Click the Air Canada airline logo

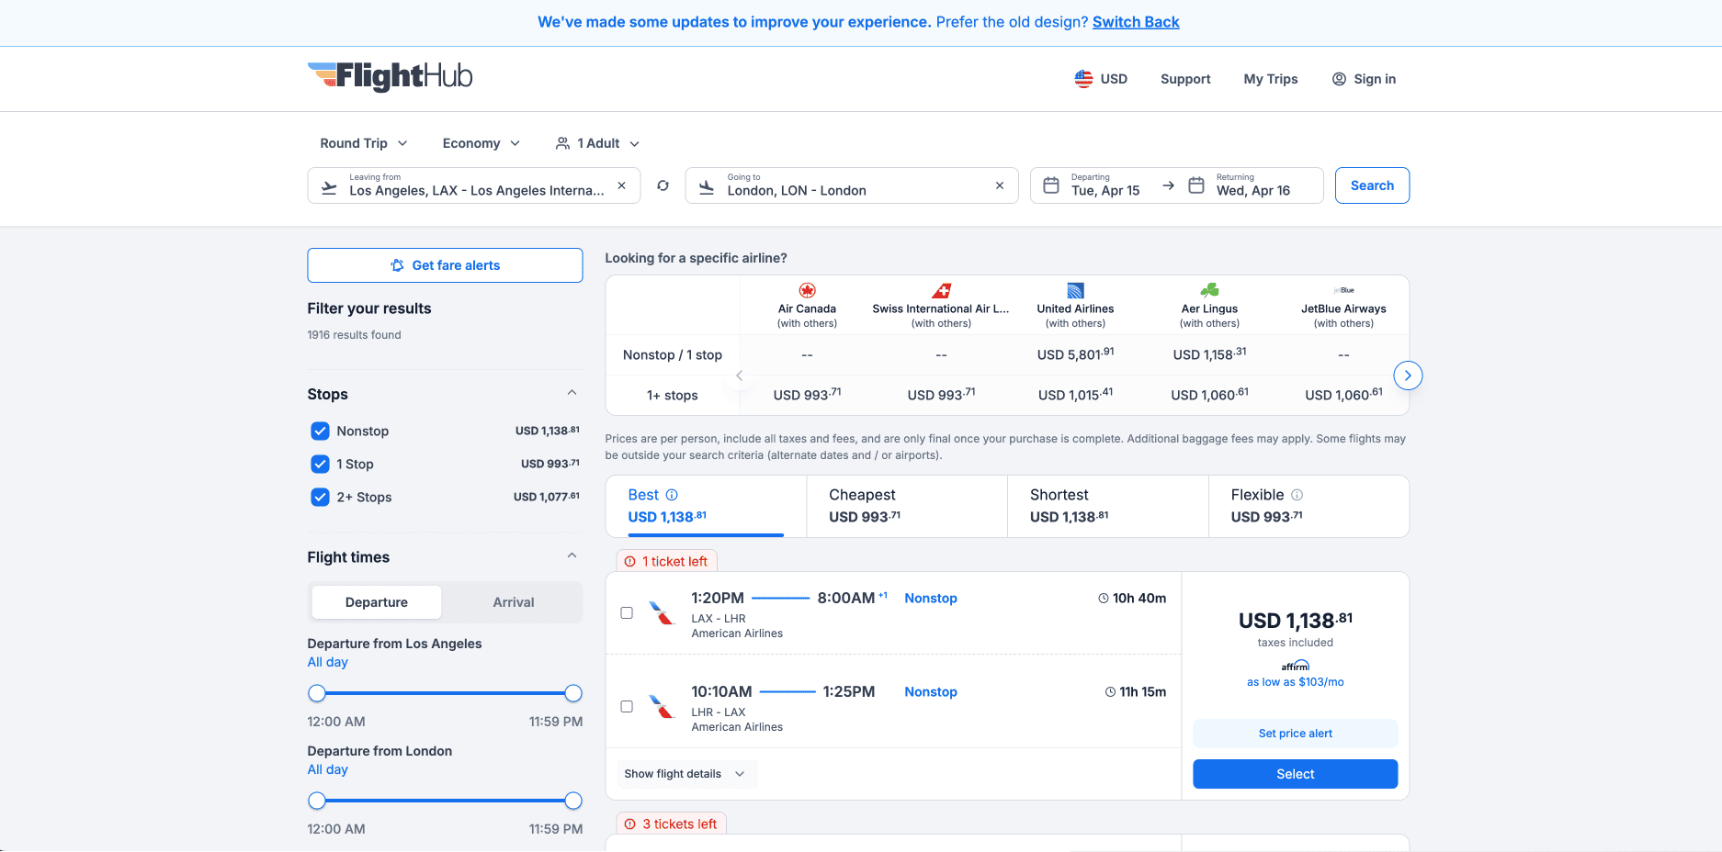[807, 290]
